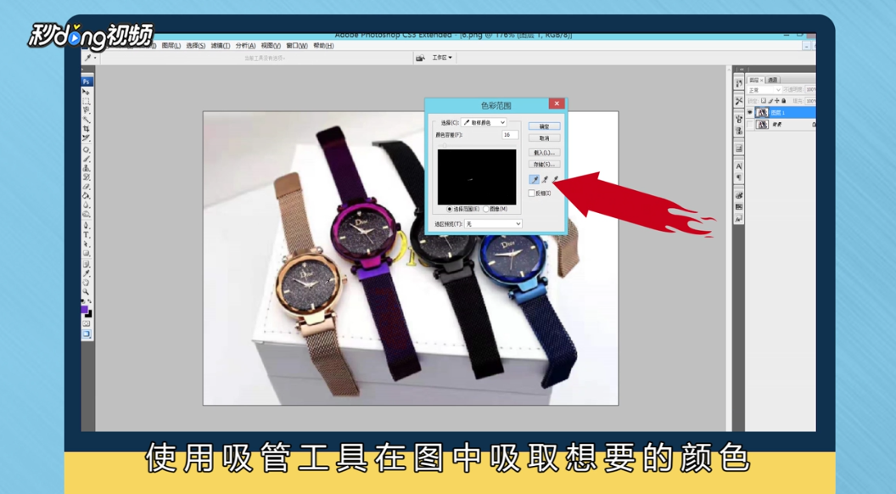Open the 选择(C) 取样颜色 dropdown
Screen dimensions: 896x494
(x=484, y=122)
